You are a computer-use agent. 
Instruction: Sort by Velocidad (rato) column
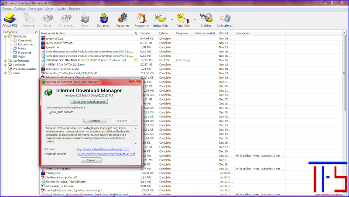205,33
